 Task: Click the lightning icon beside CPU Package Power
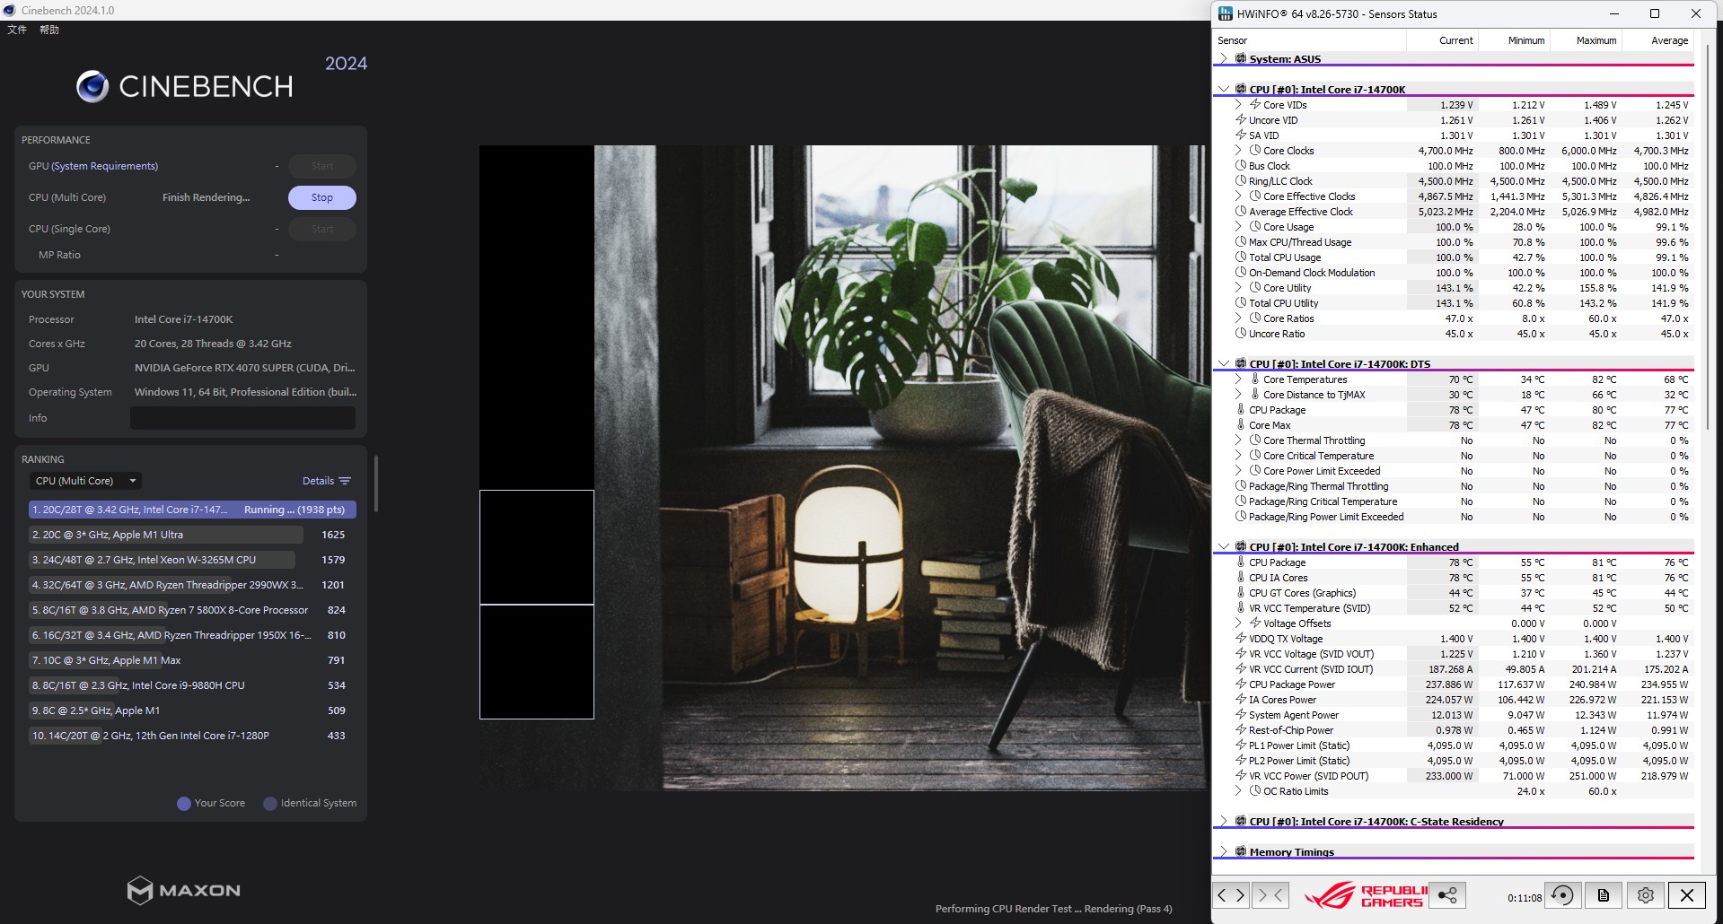click(x=1241, y=684)
